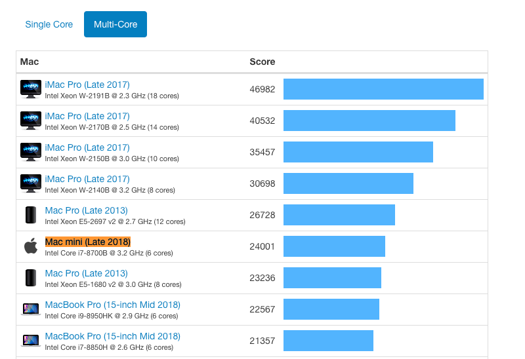The image size is (525, 359).
Task: Click the Mac mini score bar for 24001
Action: (334, 246)
